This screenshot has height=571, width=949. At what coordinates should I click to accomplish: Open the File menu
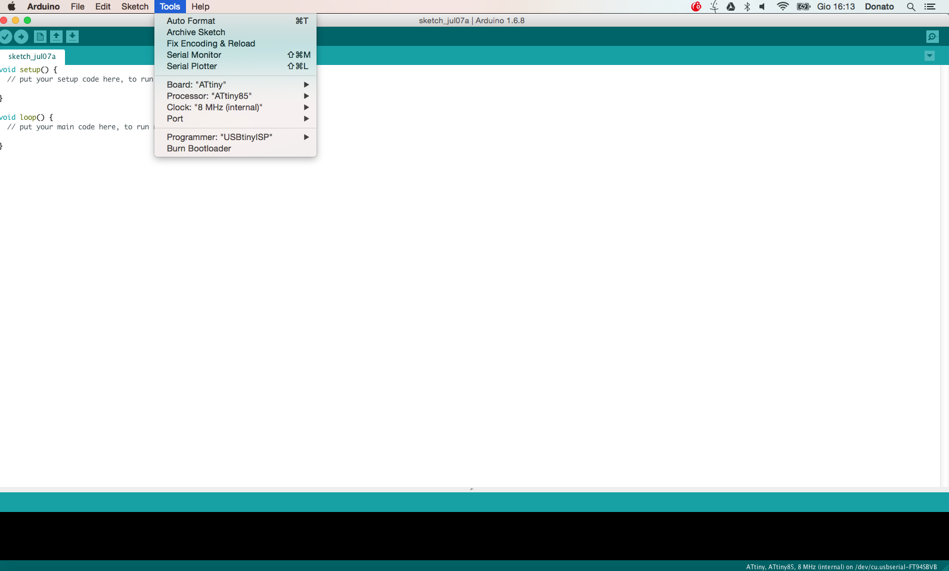[77, 7]
